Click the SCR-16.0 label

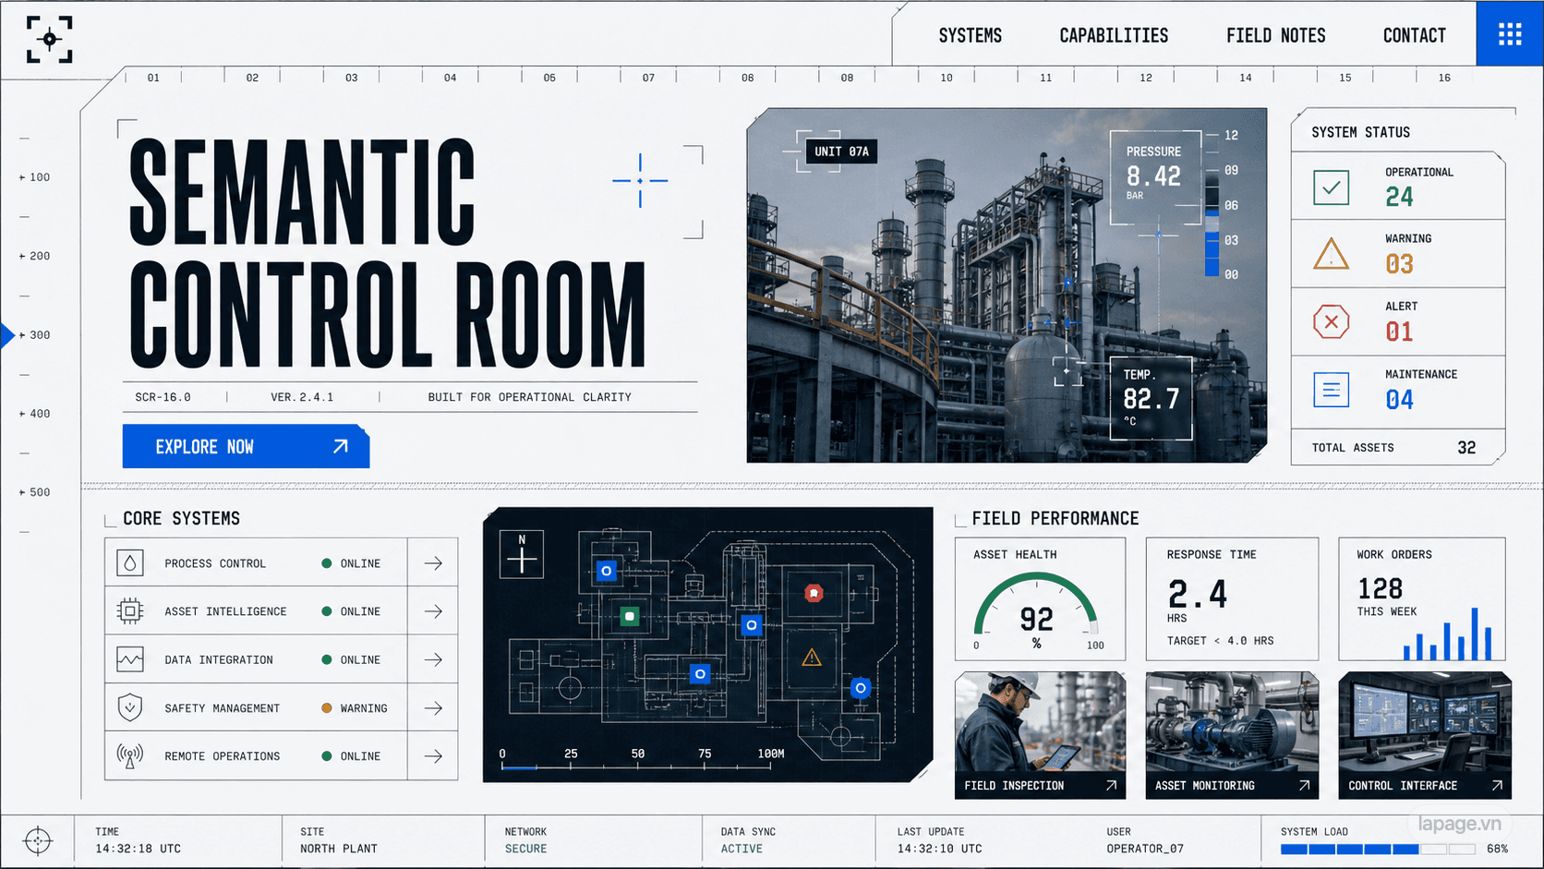(163, 397)
